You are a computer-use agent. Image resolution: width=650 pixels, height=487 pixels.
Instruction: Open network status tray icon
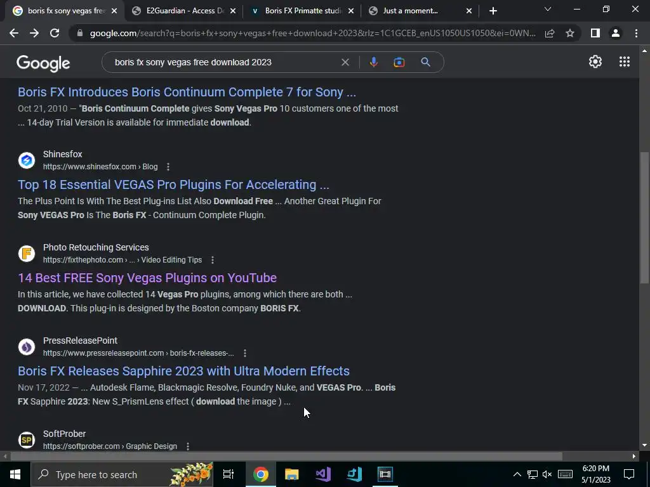click(x=533, y=474)
